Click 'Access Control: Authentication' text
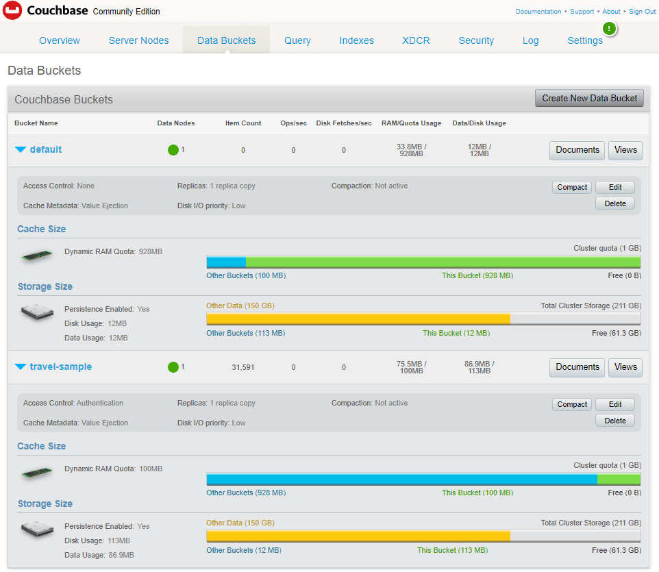Image resolution: width=659 pixels, height=572 pixels. [73, 403]
